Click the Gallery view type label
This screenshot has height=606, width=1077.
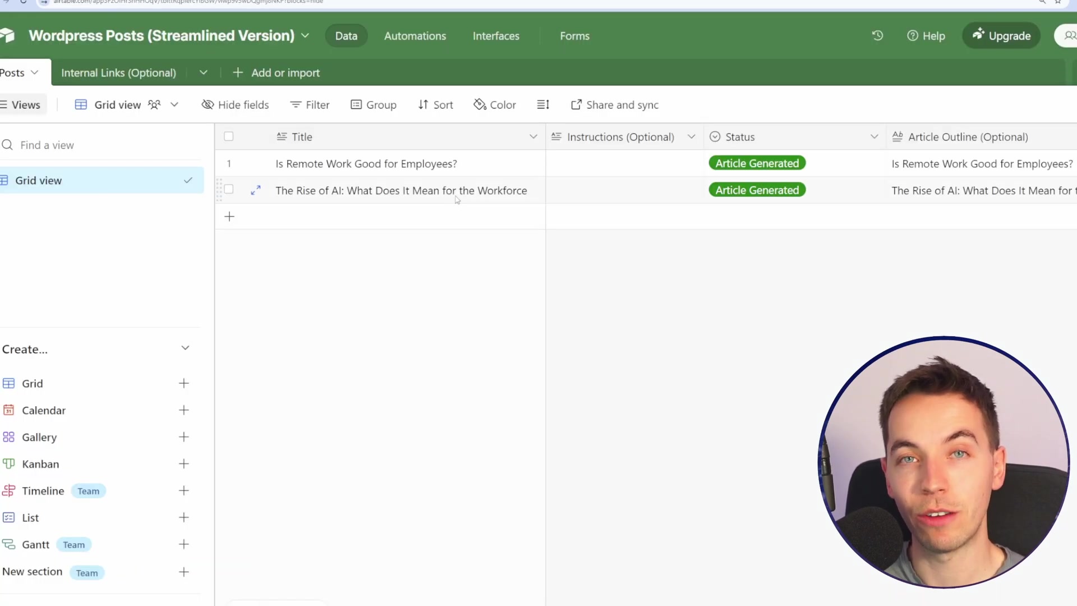tap(39, 438)
